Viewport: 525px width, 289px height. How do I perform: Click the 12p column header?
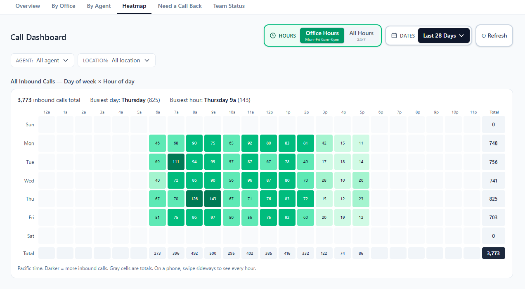tap(269, 112)
